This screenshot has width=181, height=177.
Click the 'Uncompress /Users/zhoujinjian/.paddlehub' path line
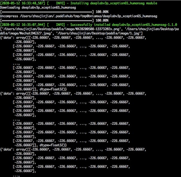tap(79, 16)
